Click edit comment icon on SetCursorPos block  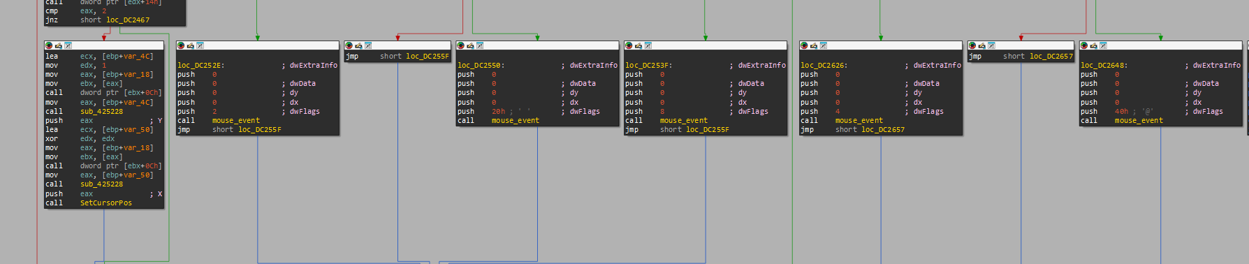point(58,45)
